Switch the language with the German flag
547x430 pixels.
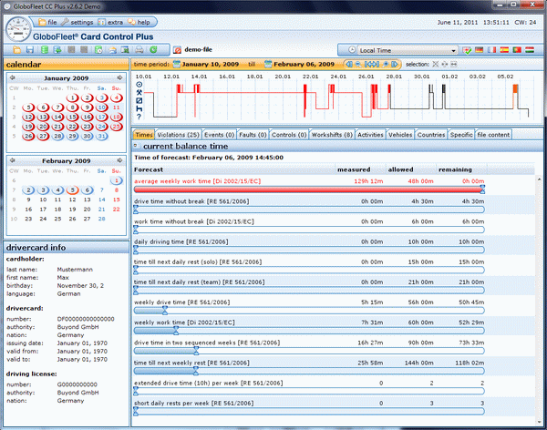point(479,50)
